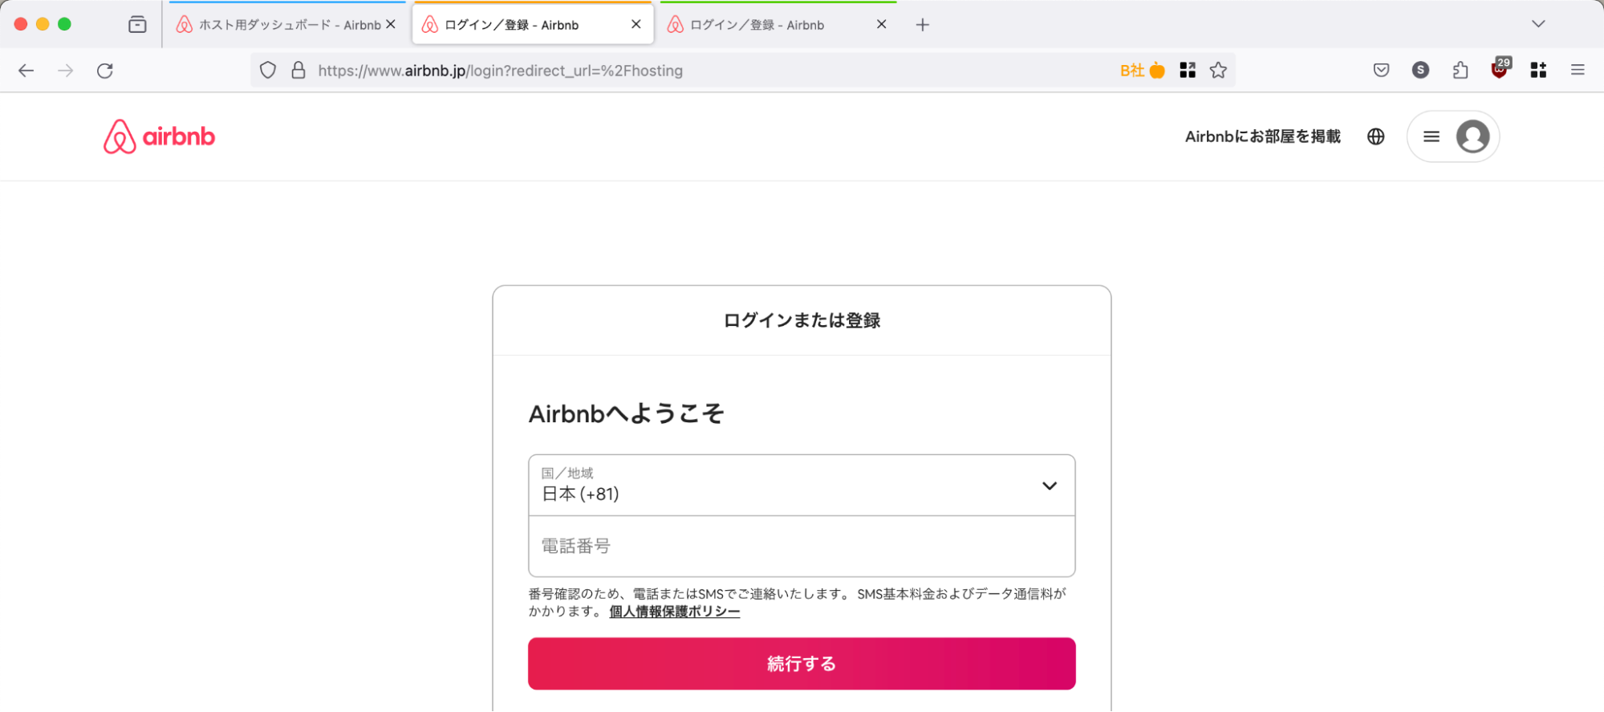1604x712 pixels.
Task: Expand the 国/地域 country code dropdown
Action: pyautogui.click(x=801, y=486)
